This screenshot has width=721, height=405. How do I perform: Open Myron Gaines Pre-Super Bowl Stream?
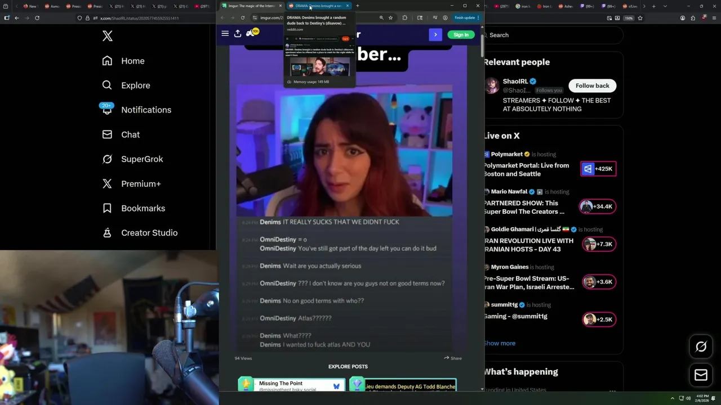529,282
